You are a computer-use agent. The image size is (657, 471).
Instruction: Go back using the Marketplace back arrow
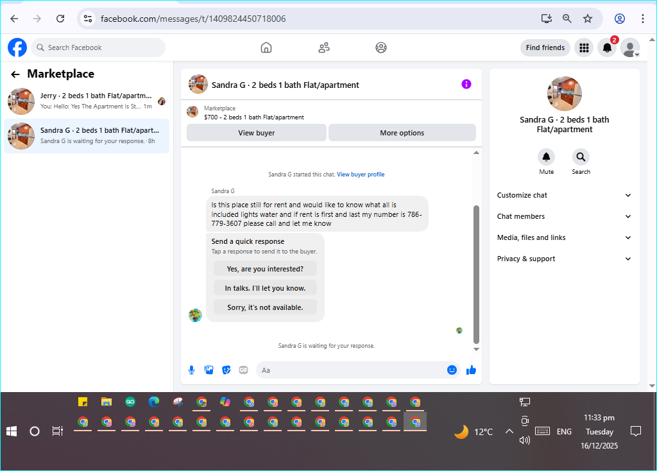pyautogui.click(x=15, y=74)
